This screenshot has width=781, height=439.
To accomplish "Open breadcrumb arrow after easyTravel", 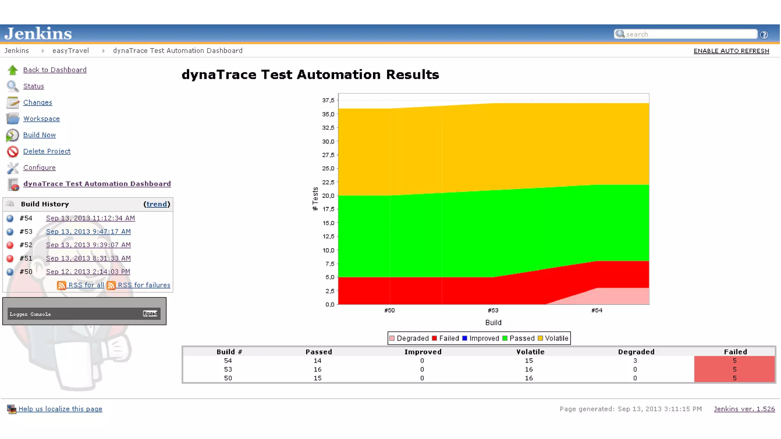I will tap(103, 51).
